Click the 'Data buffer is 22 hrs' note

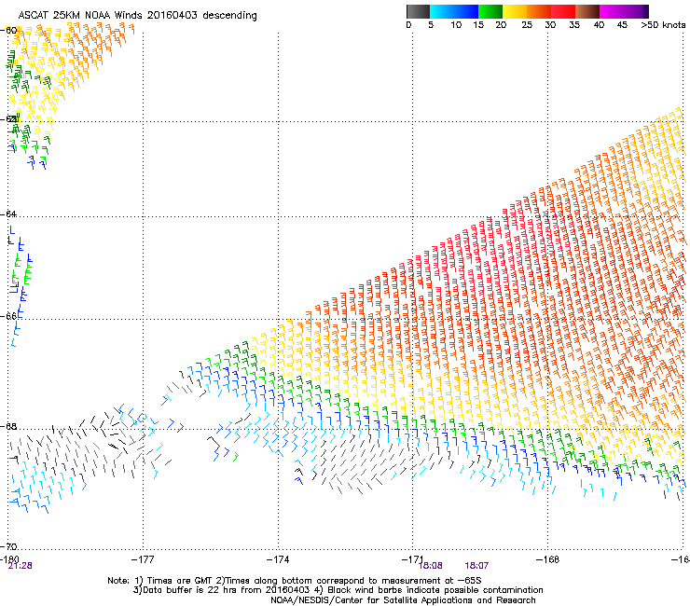(x=222, y=590)
